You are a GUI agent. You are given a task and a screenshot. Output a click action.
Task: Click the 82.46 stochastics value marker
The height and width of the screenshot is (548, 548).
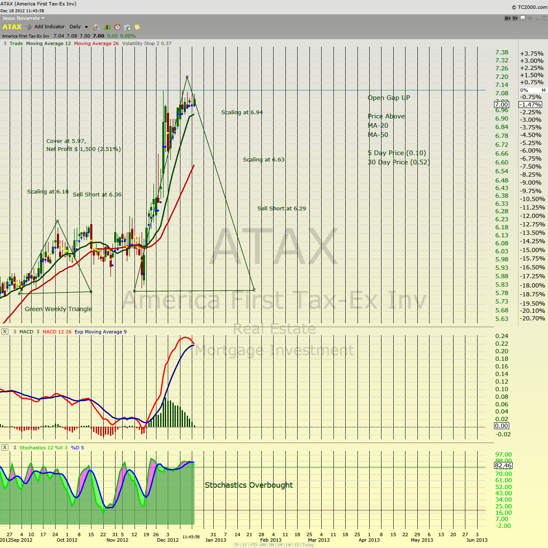click(x=503, y=465)
